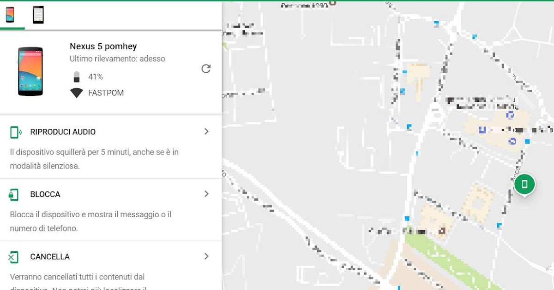Viewport: 554px width, 290px height.
Task: Click the Blocca description text
Action: pyautogui.click(x=90, y=221)
